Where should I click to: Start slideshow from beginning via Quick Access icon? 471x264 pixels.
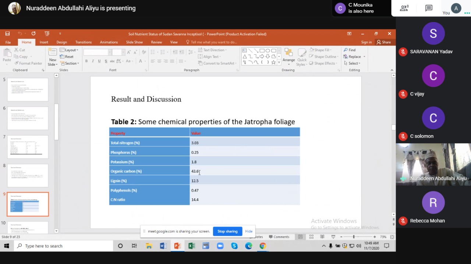click(47, 34)
